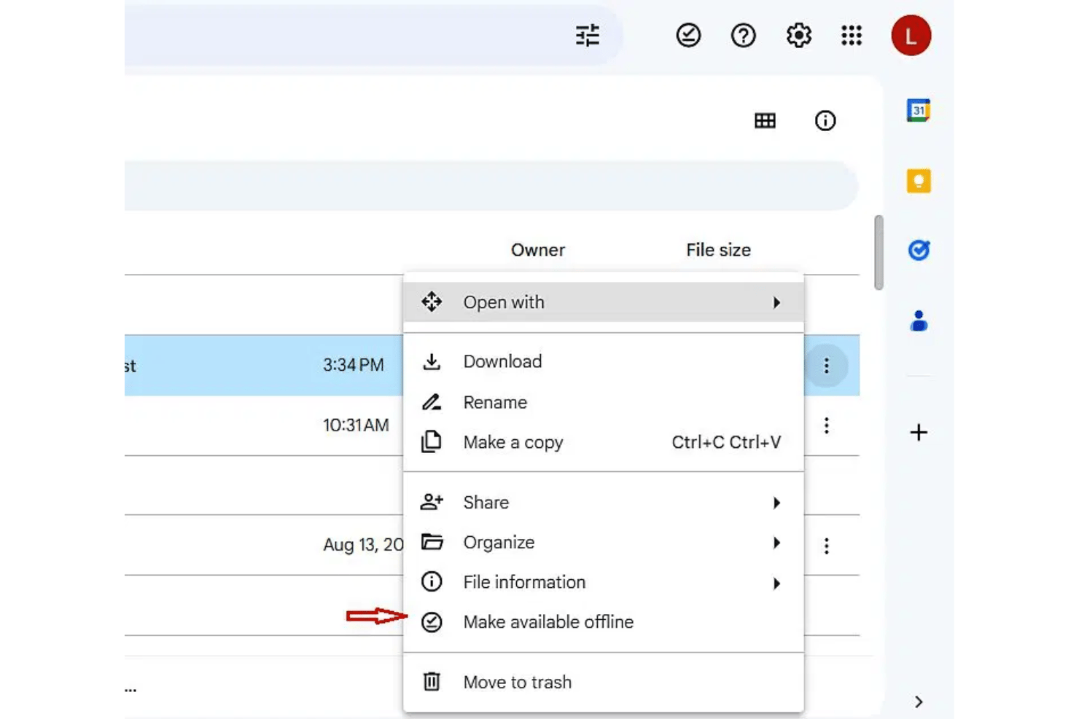The width and height of the screenshot is (1079, 719).
Task: Hide side panel using bottom chevron
Action: click(x=919, y=702)
